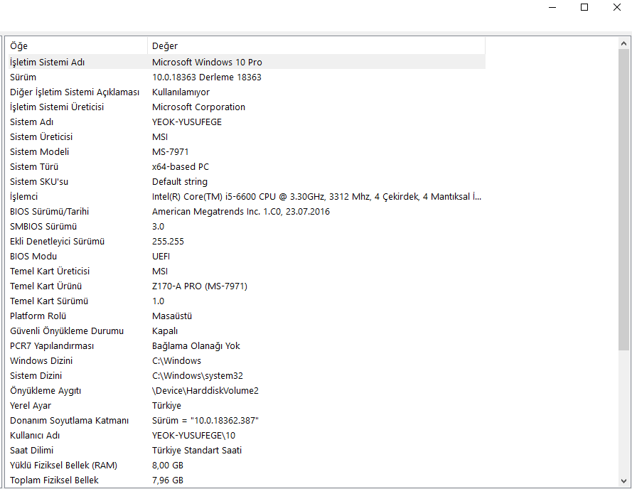Click the Default string value
This screenshot has width=632, height=489.
[x=180, y=181]
